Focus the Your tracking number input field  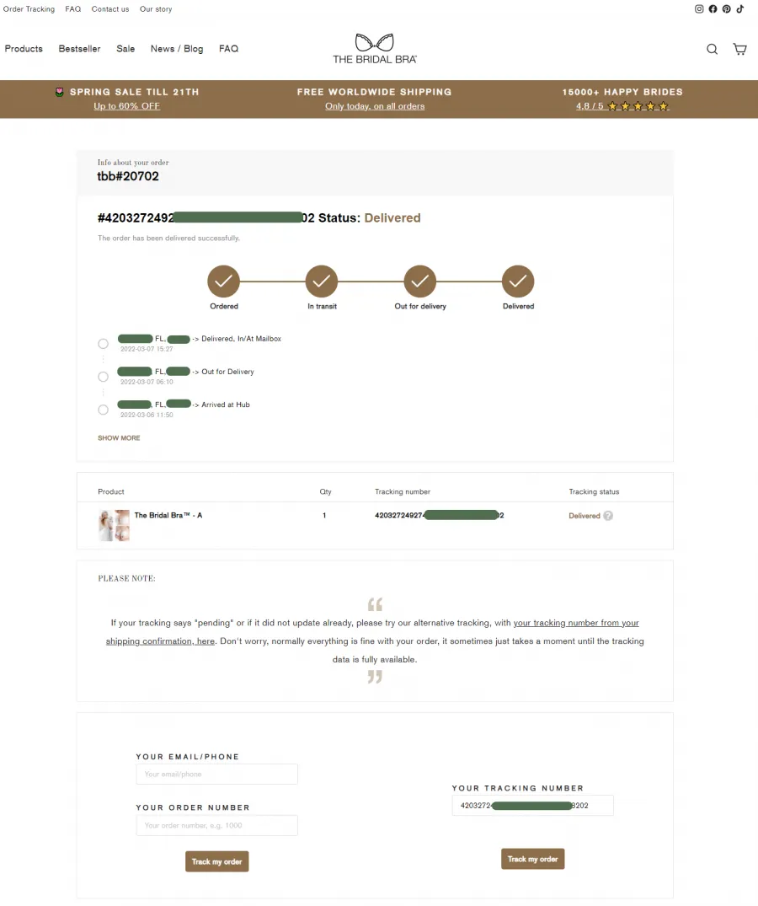click(x=533, y=806)
